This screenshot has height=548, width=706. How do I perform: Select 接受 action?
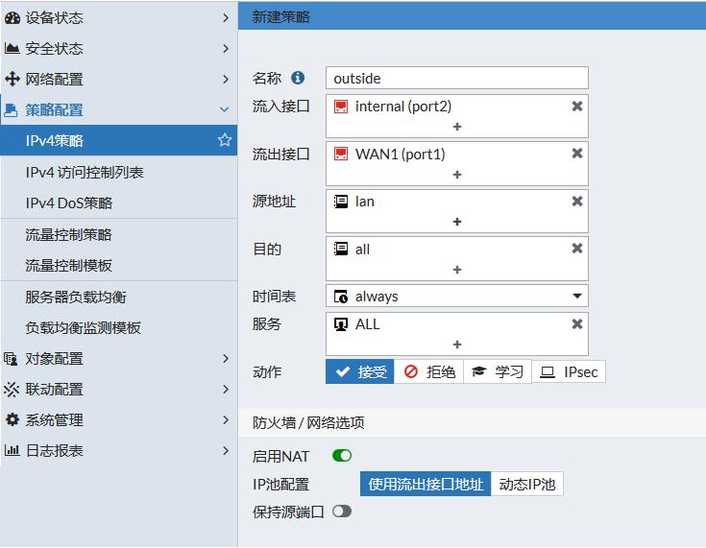click(360, 371)
